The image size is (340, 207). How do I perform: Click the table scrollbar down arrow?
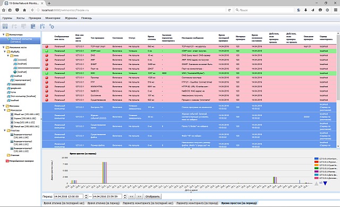338,146
